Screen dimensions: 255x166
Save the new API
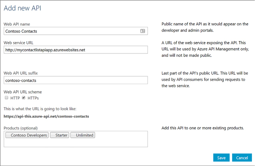(221, 158)
